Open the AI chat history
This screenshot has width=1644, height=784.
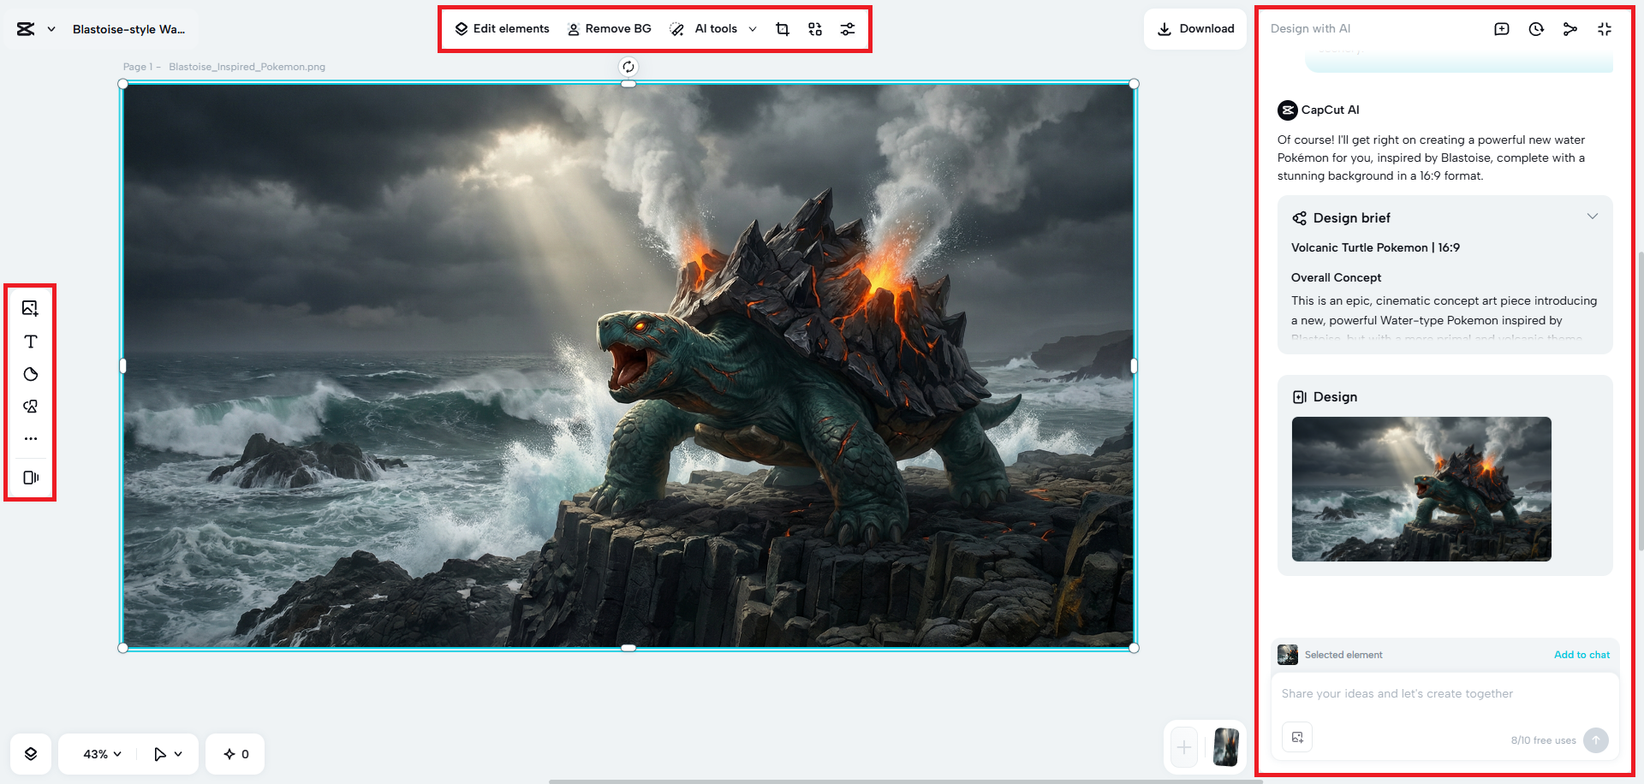(1536, 29)
